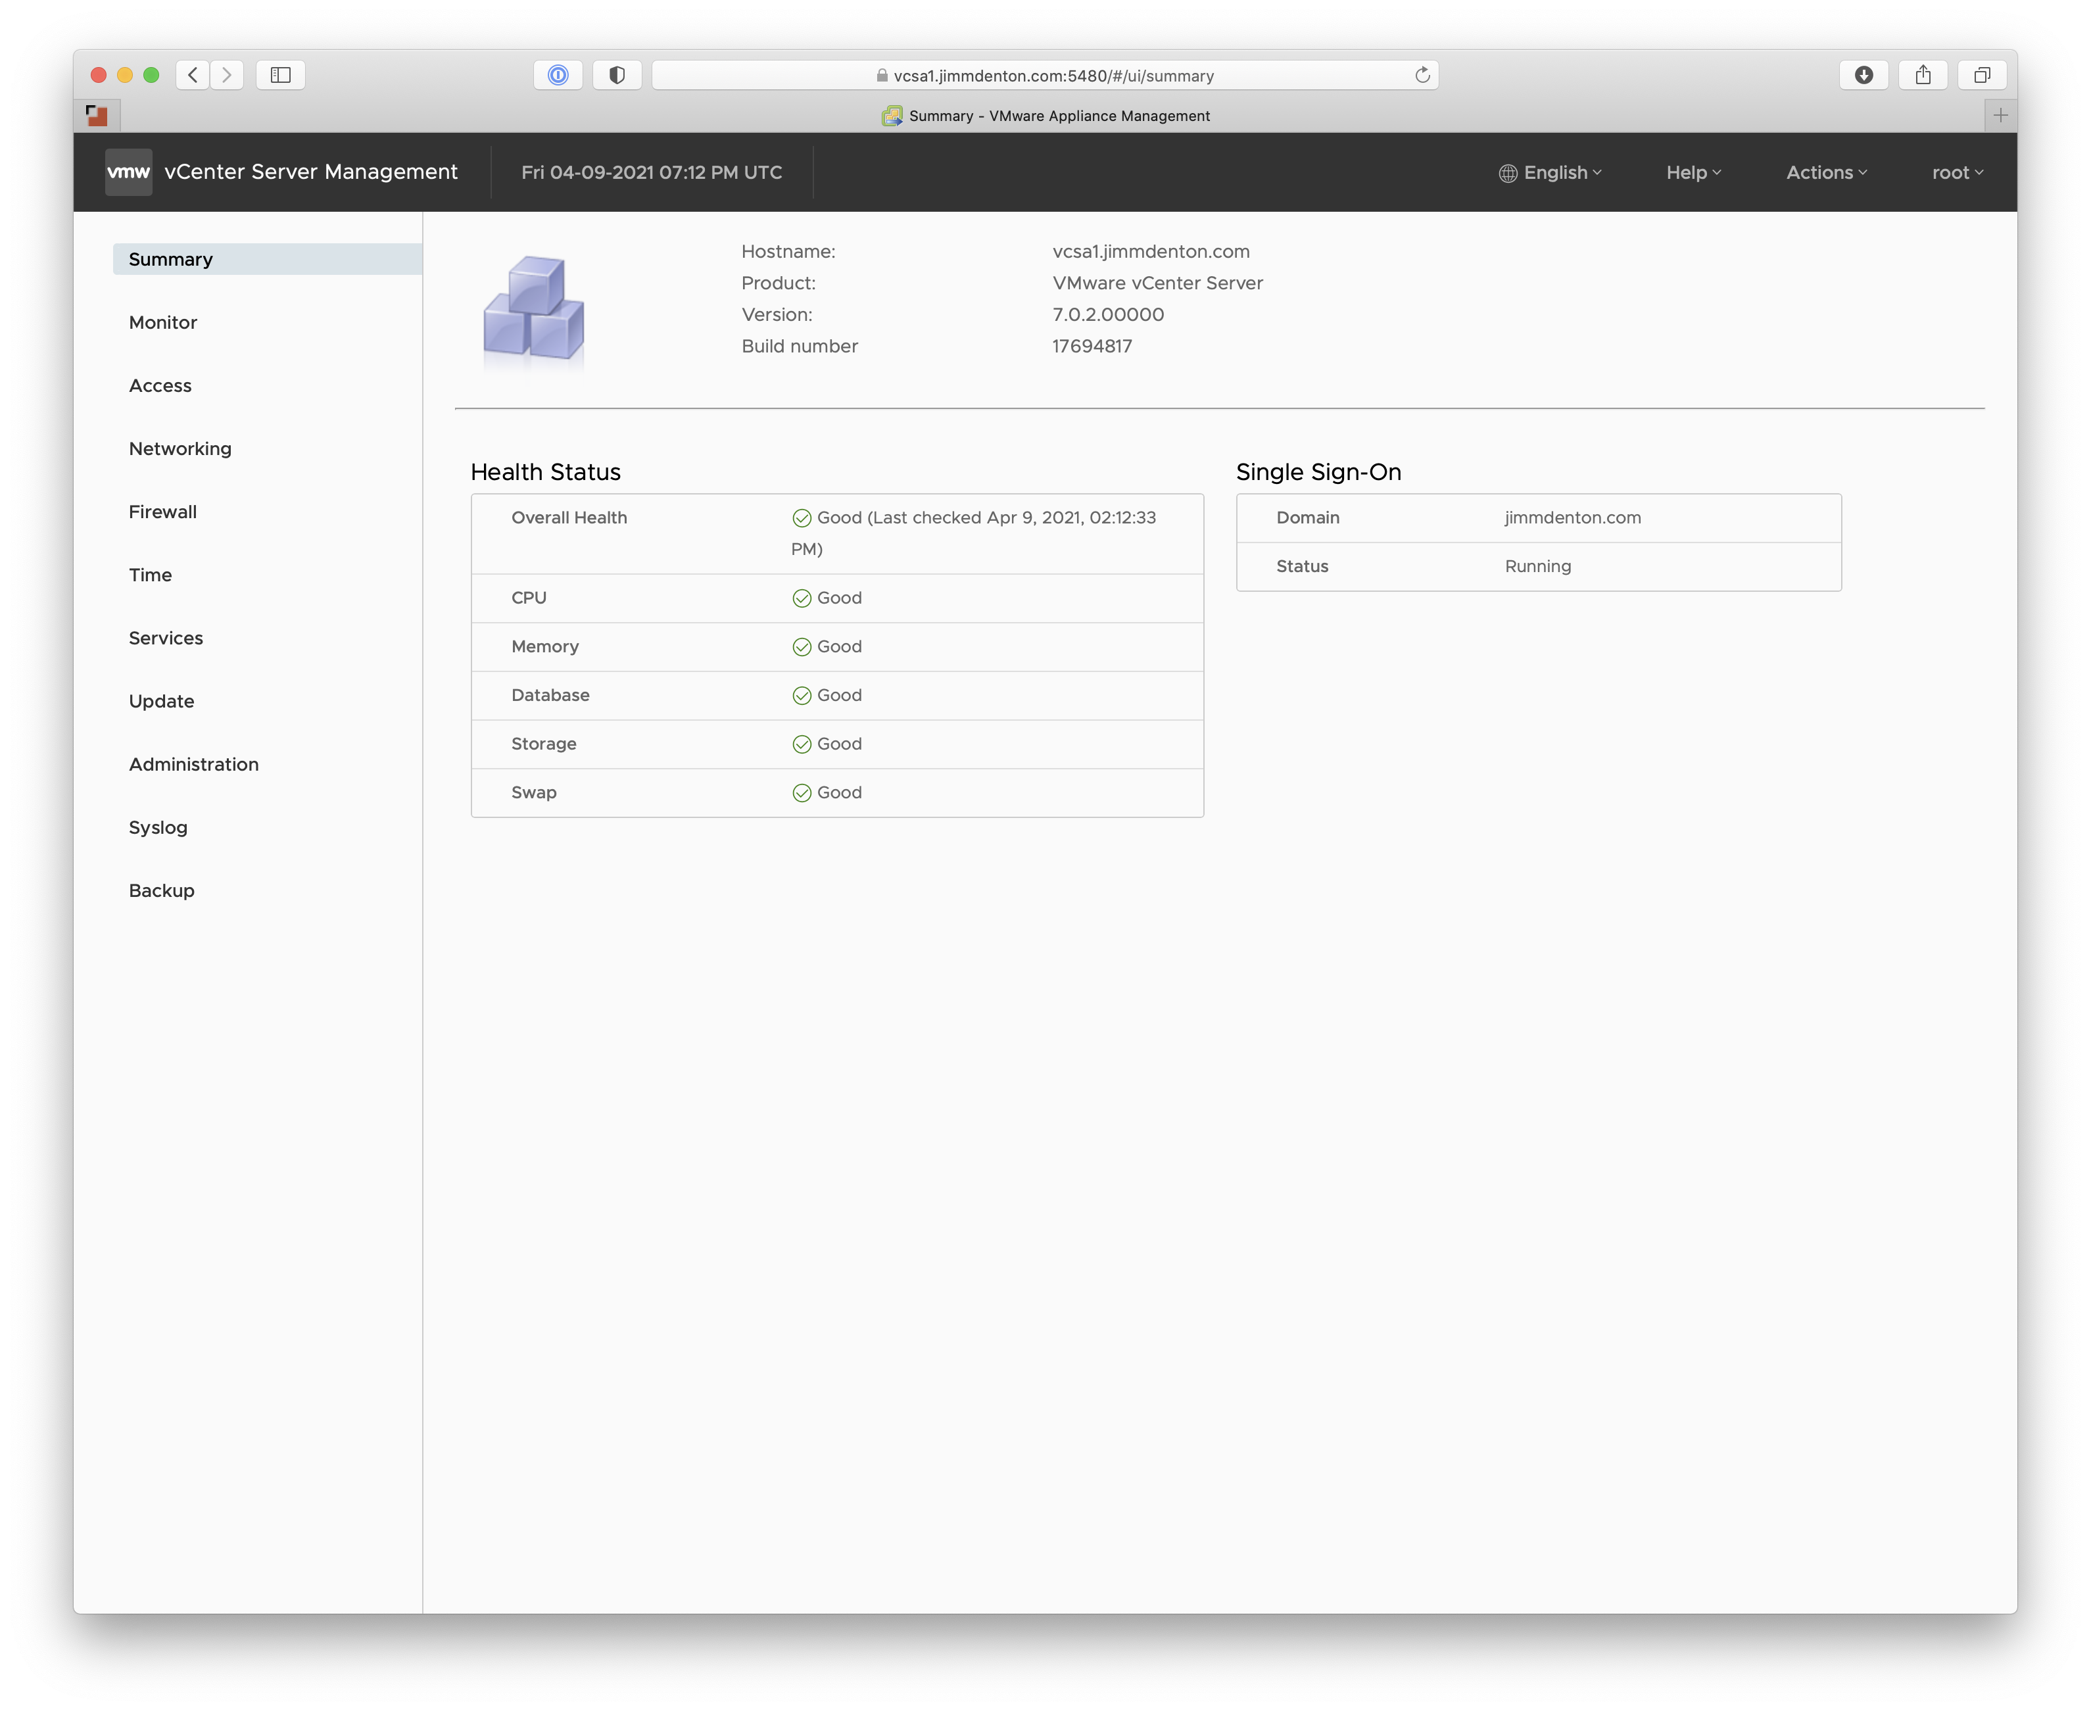Click Single Sign-On domain jimmdenton.com
The width and height of the screenshot is (2091, 1711).
[1572, 518]
